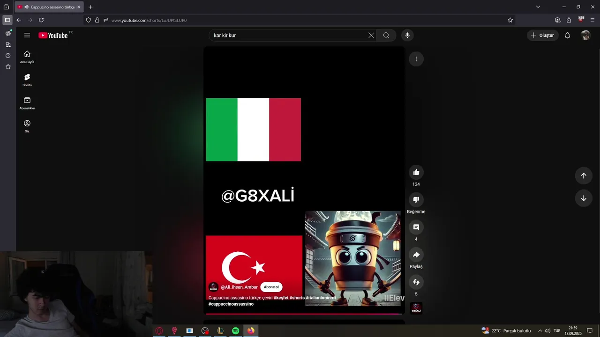
Task: Open a new tab with plus
Action: pyautogui.click(x=90, y=7)
